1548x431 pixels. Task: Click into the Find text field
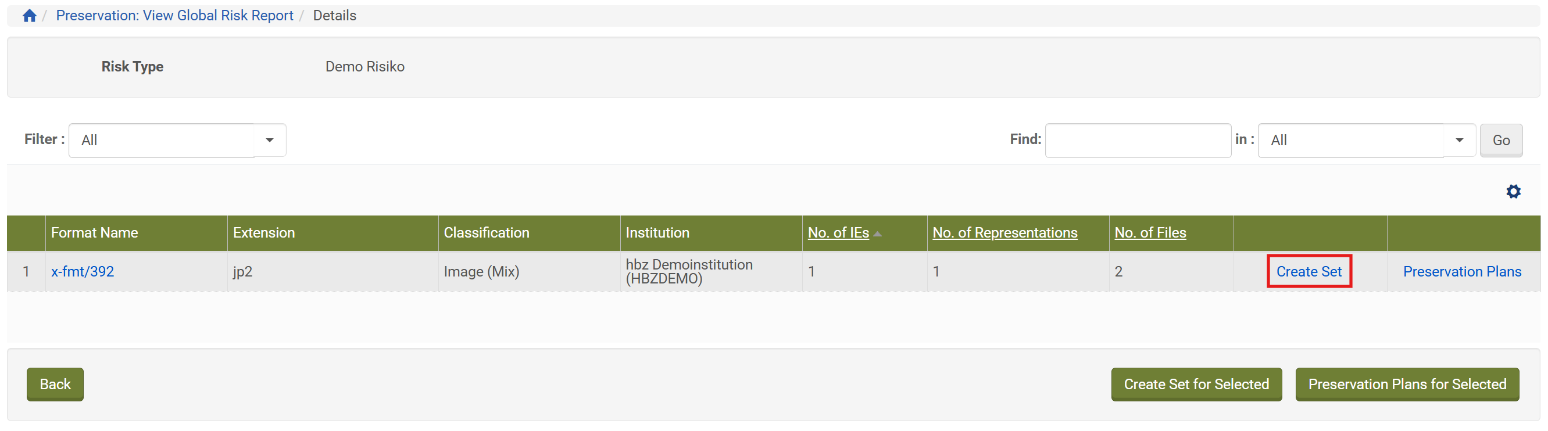[x=1137, y=141]
